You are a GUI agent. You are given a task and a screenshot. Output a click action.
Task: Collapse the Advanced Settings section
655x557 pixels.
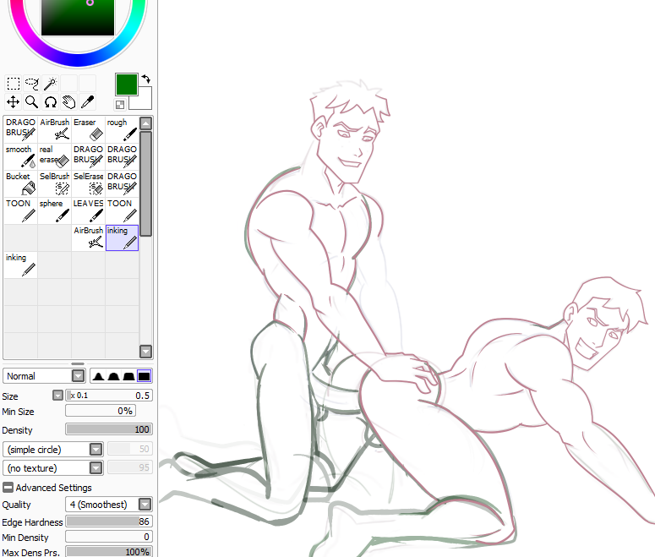point(8,488)
